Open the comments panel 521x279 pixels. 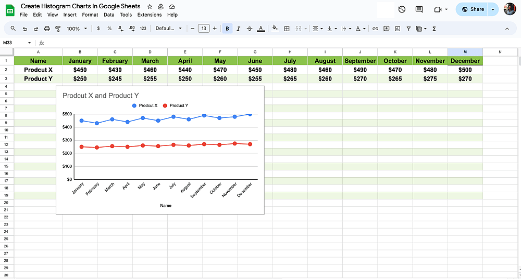(419, 9)
